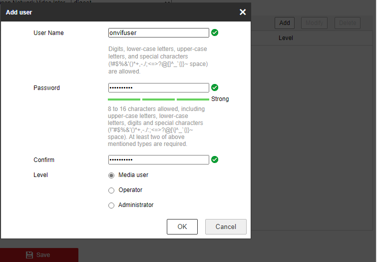Screen dimensions: 377x262
Task: Click the green password strength bar
Action: [x=158, y=99]
